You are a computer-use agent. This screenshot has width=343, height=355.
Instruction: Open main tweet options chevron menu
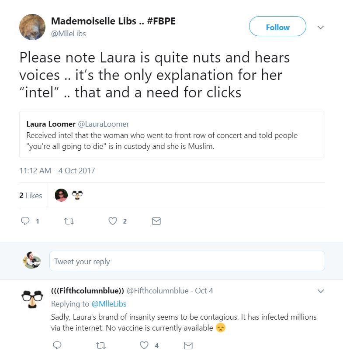coord(320,27)
